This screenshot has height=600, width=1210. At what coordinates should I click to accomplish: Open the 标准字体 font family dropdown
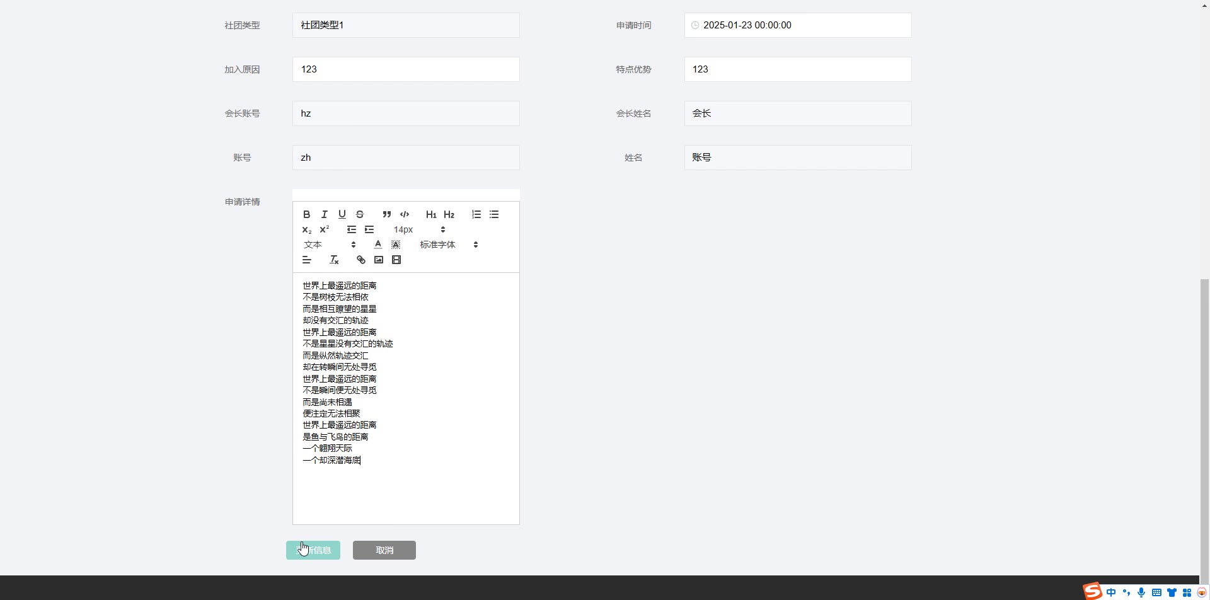point(449,245)
